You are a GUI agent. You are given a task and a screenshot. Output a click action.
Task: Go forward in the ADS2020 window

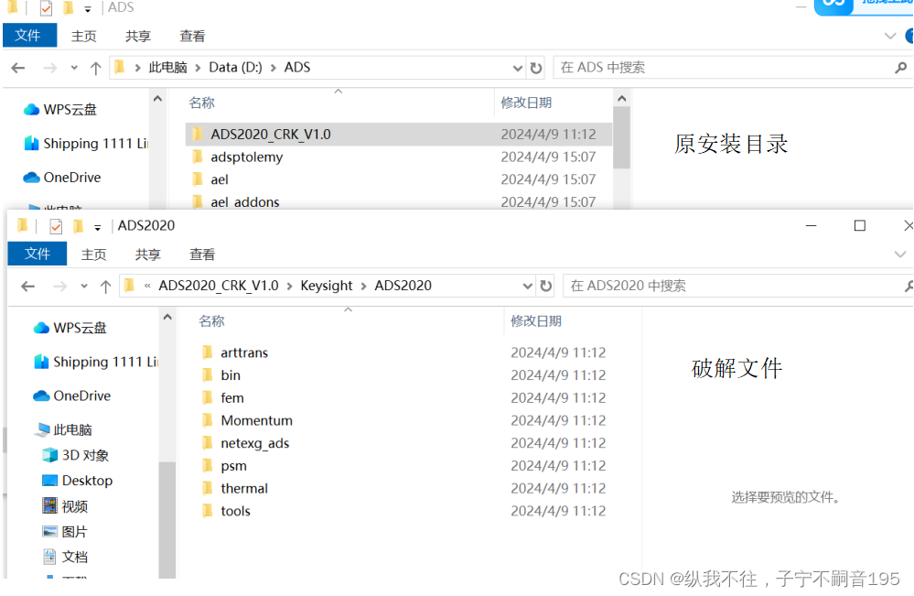[59, 287]
